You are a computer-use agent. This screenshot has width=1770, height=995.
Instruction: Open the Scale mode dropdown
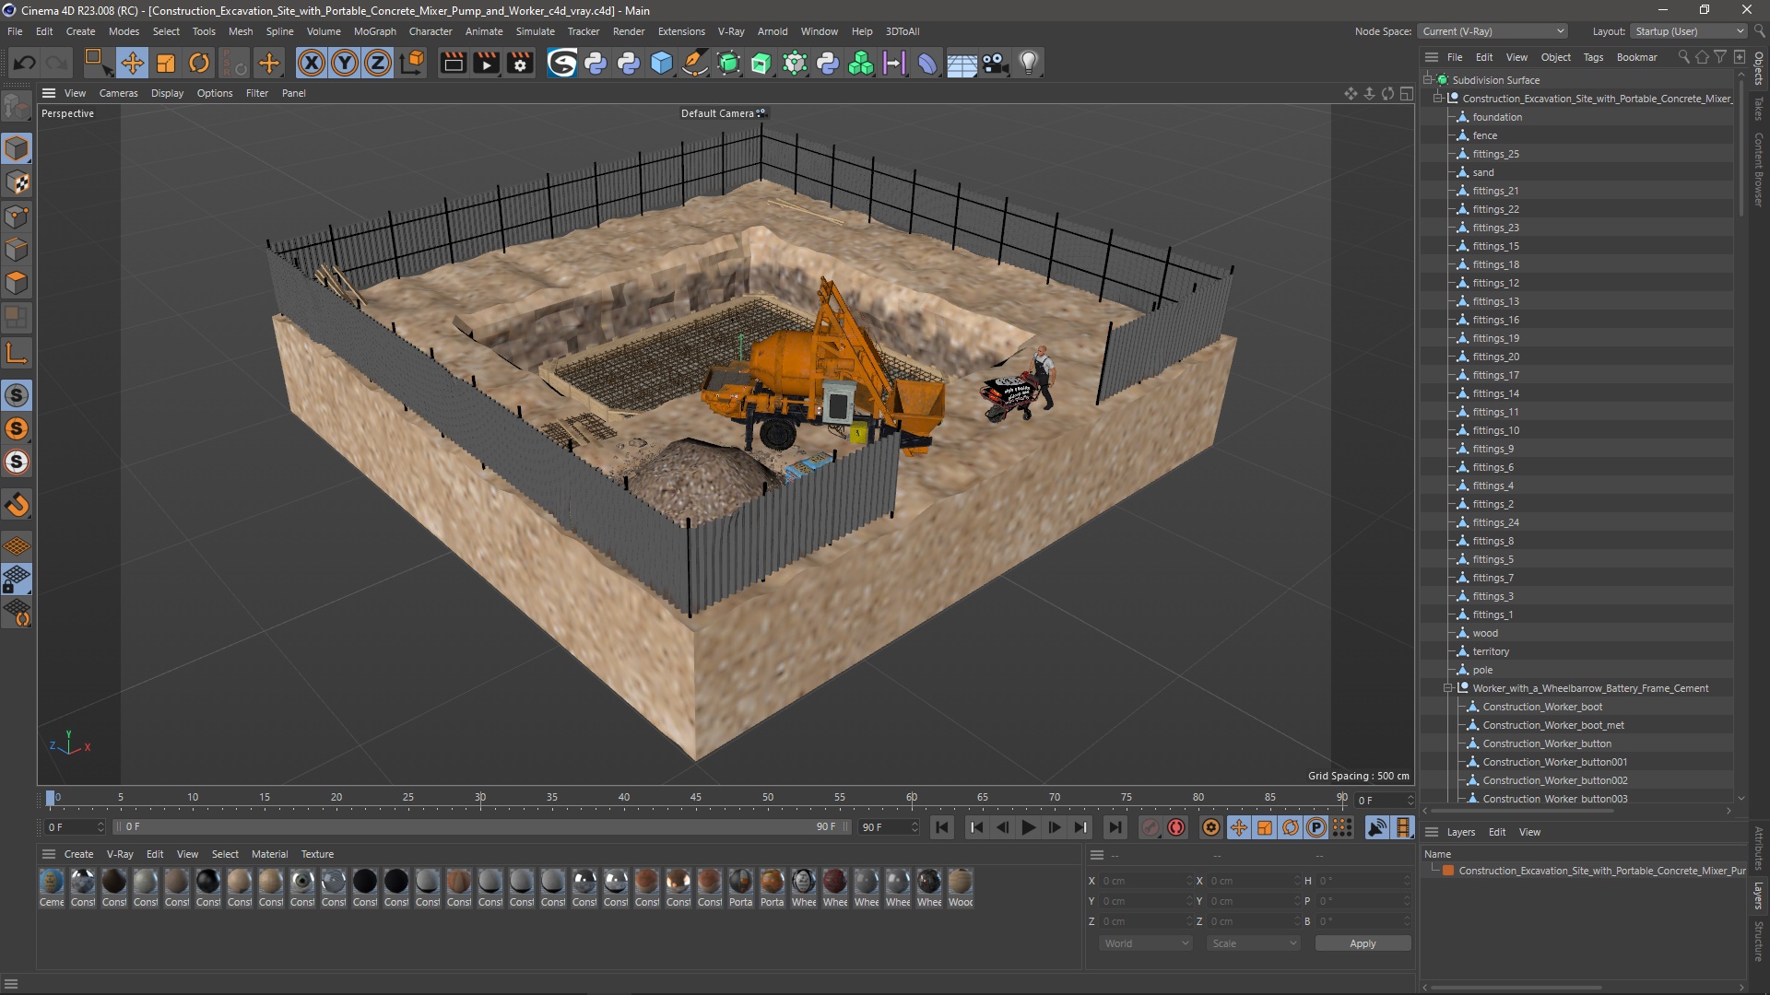[1254, 943]
